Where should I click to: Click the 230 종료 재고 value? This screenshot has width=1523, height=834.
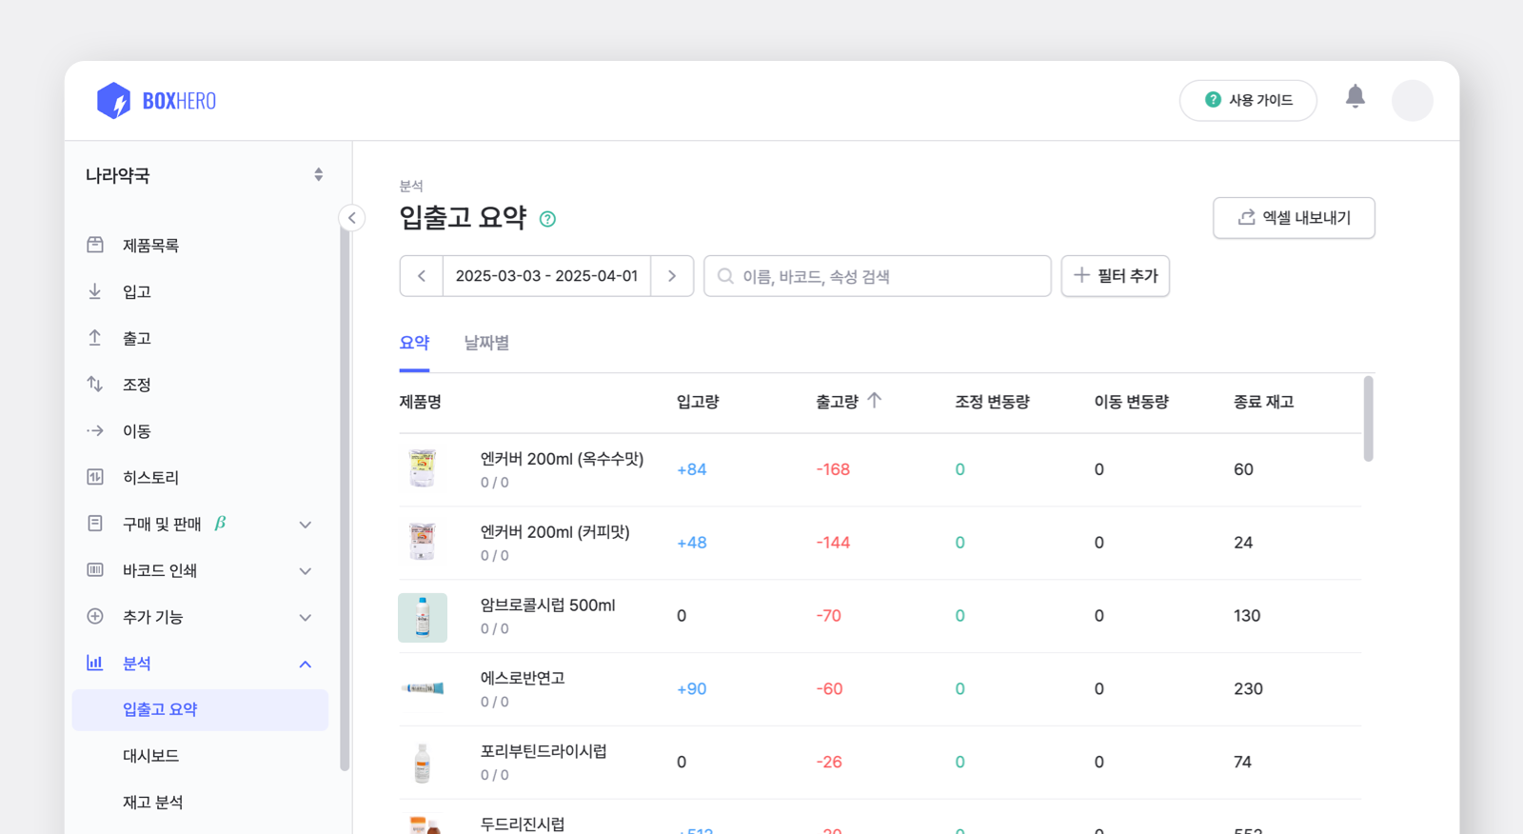click(x=1248, y=689)
